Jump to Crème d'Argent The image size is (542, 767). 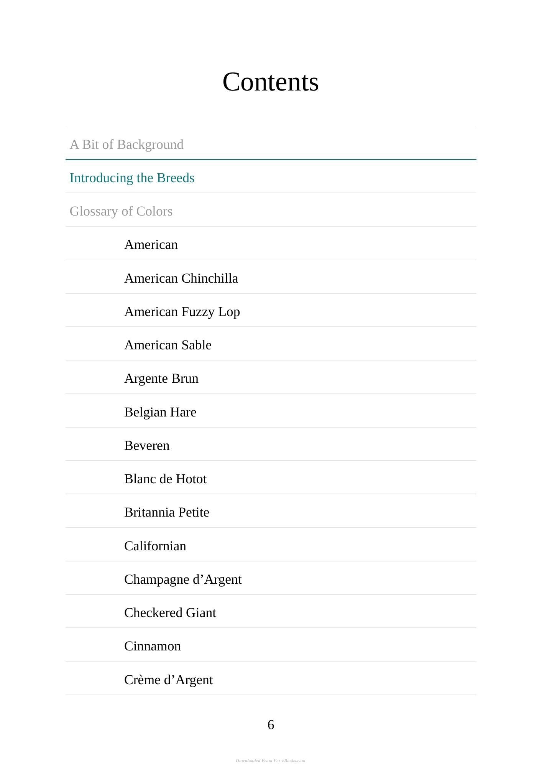click(x=168, y=680)
